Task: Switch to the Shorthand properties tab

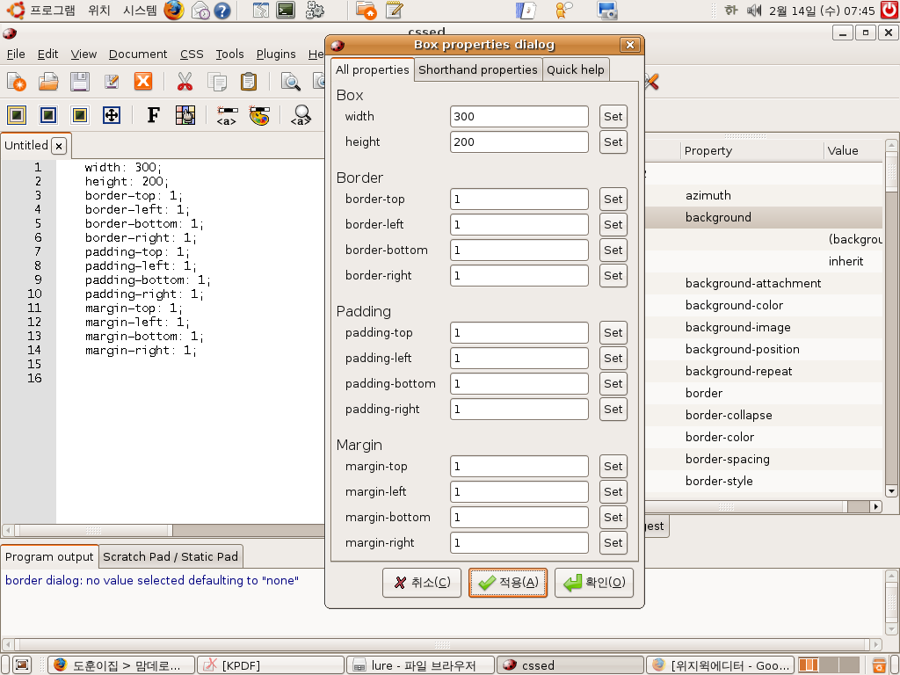Action: (477, 69)
